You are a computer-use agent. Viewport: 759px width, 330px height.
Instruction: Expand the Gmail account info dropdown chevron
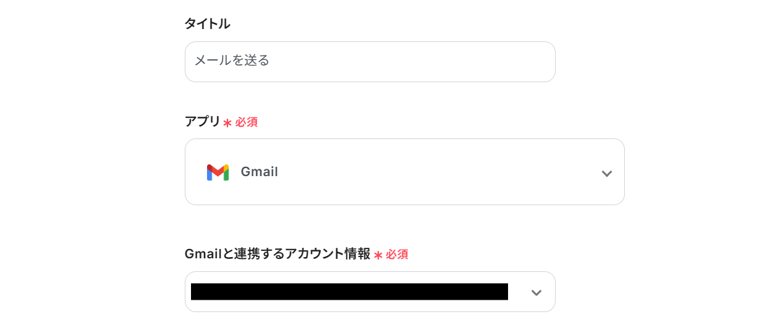pos(536,293)
